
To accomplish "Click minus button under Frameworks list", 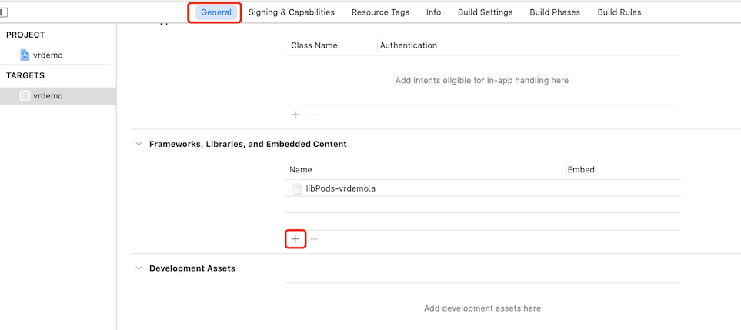I will pyautogui.click(x=314, y=239).
